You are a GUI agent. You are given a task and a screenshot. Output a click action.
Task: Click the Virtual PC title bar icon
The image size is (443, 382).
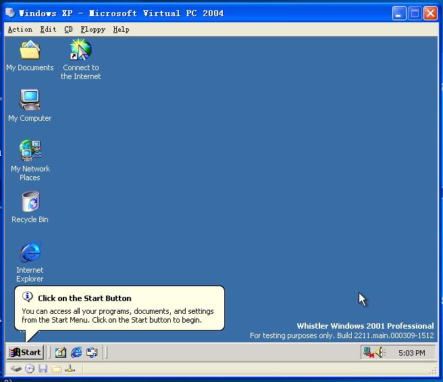click(x=10, y=13)
